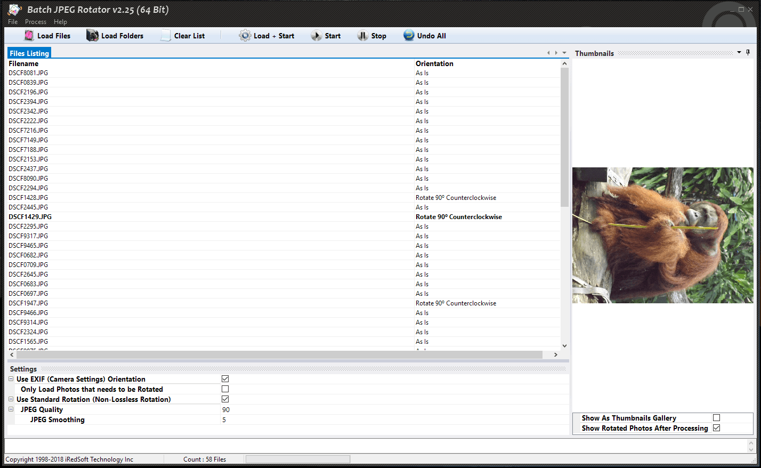Collapse the JPEG Quality group
Image resolution: width=761 pixels, height=468 pixels.
pos(11,409)
